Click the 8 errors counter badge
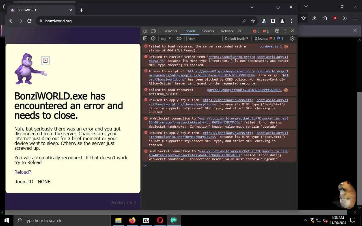The width and height of the screenshot is (362, 226). (x=256, y=31)
